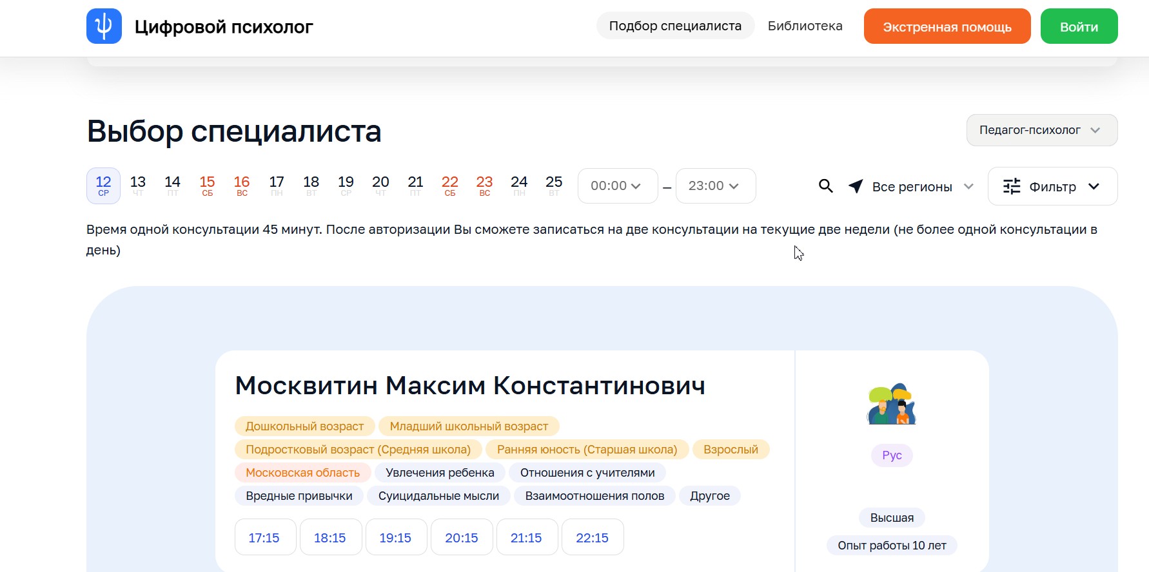Select date 25 Tuesday

(x=554, y=186)
